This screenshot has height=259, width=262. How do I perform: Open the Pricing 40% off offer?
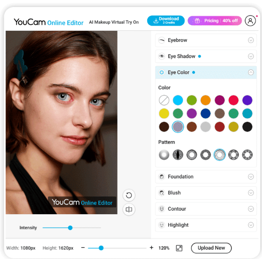tap(215, 21)
